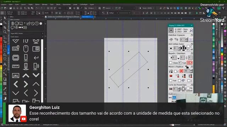The image size is (227, 127).
Task: Open the outline width dropdown in the property bar
Action: tap(117, 13)
